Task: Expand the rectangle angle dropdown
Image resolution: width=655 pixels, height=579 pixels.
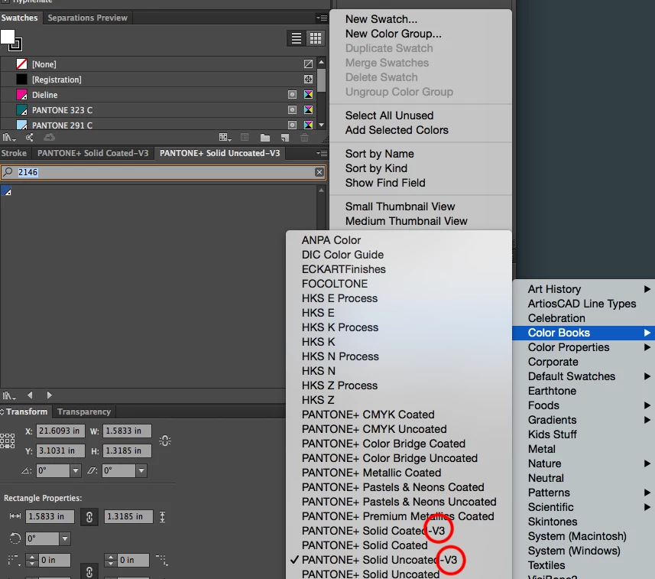Action: click(x=65, y=538)
